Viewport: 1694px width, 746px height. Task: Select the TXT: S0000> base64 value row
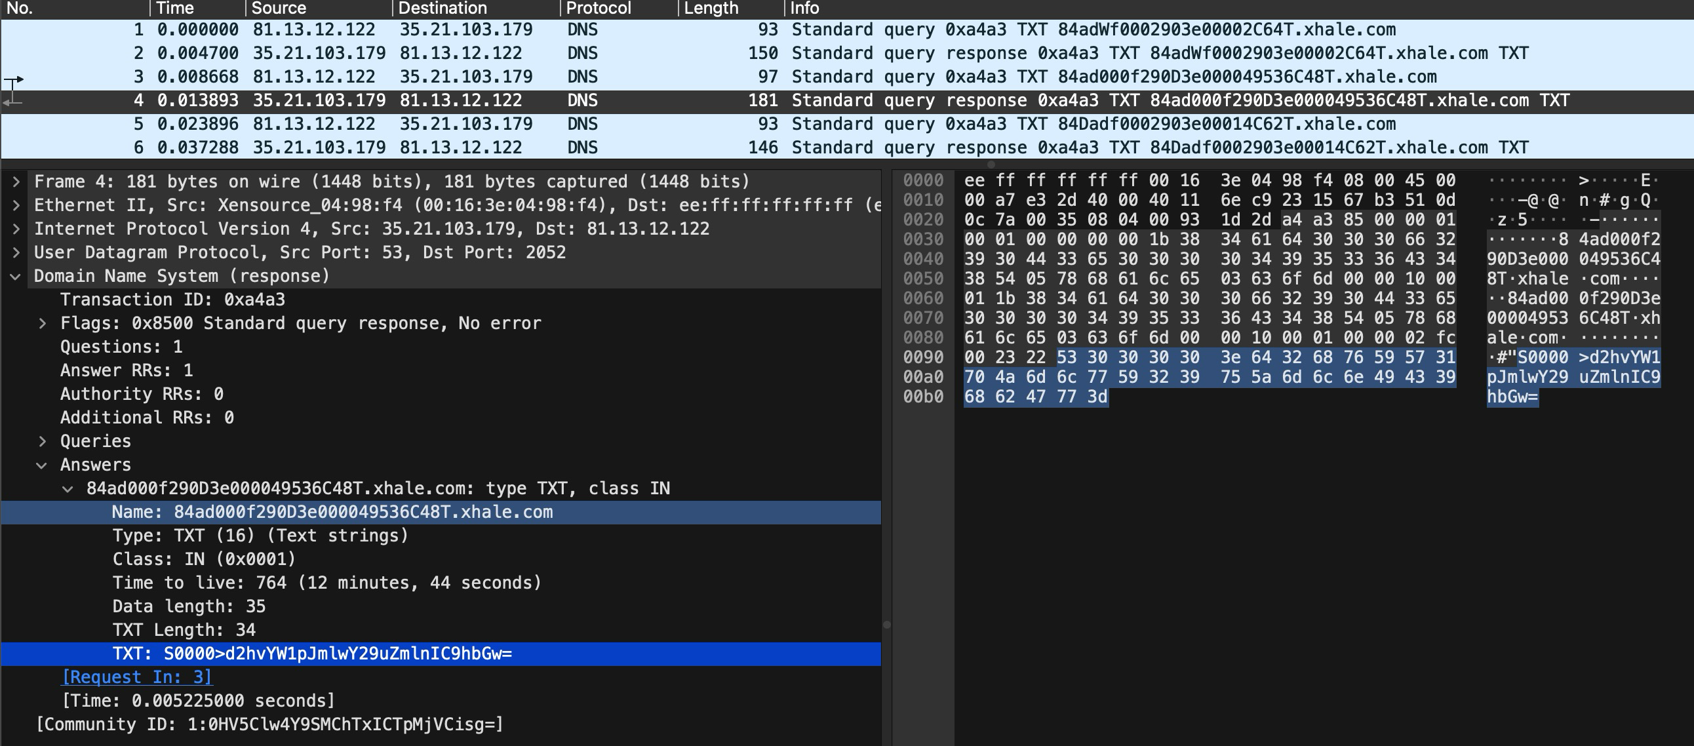click(441, 654)
